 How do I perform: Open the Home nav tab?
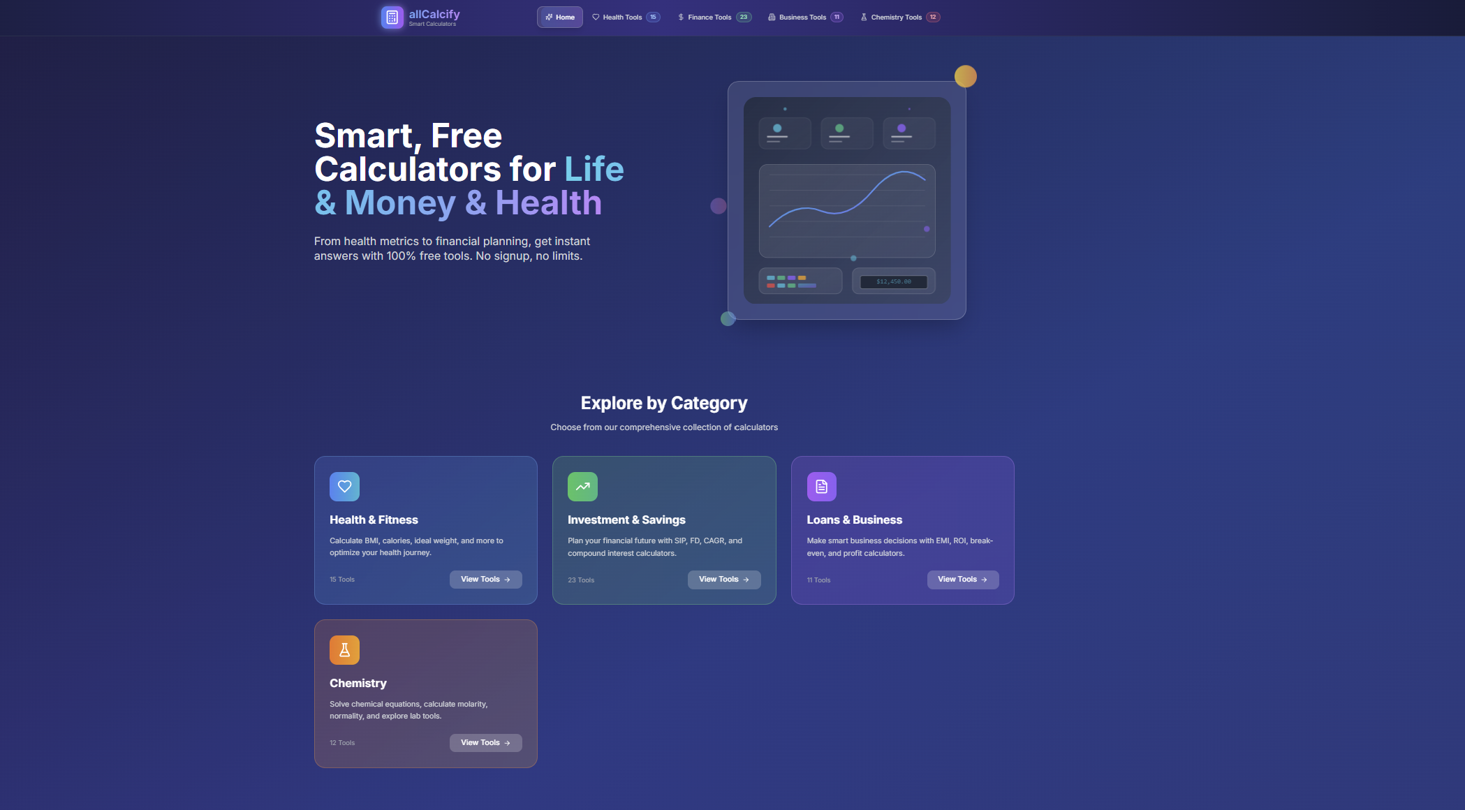tap(559, 17)
